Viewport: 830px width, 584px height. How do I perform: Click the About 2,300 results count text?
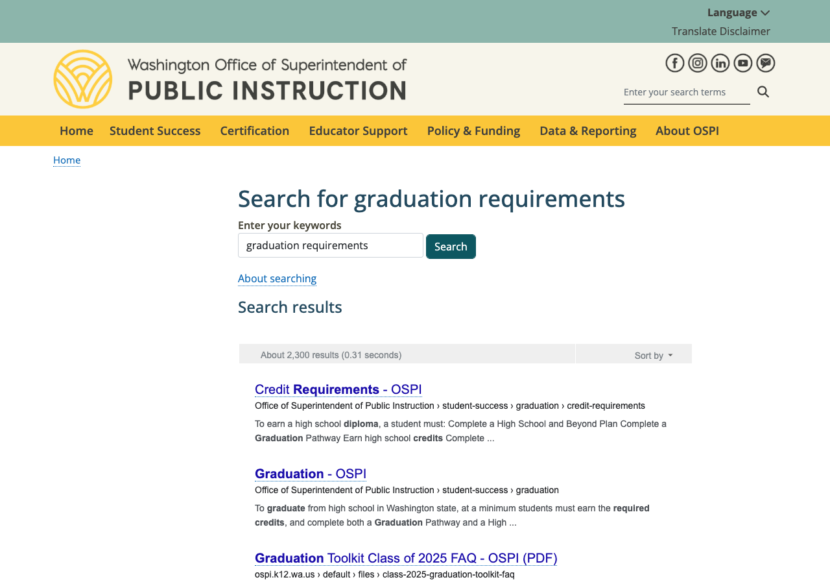[x=331, y=355]
